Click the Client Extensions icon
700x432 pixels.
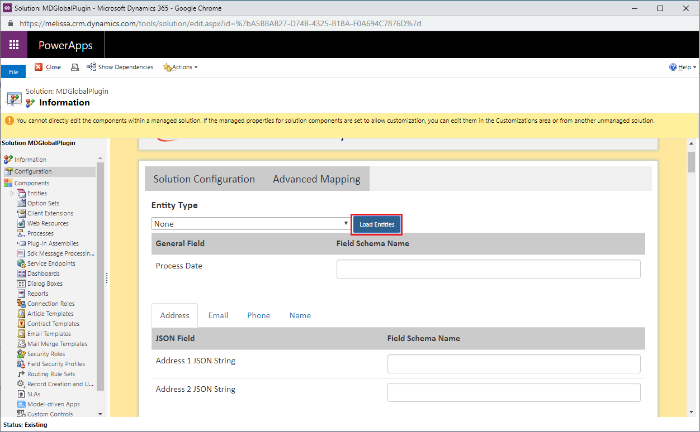pos(21,213)
